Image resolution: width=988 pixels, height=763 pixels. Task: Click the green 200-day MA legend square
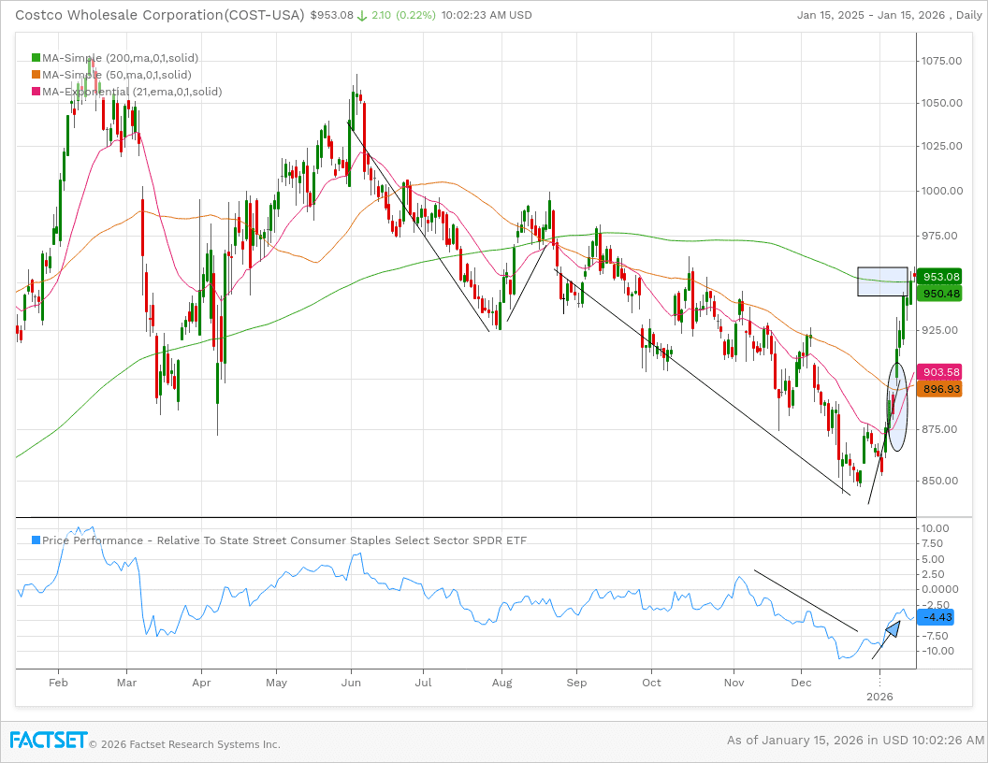(36, 58)
